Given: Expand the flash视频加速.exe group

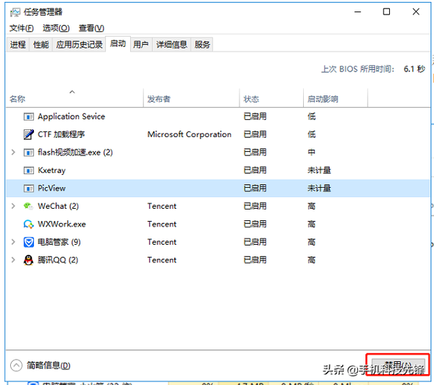Looking at the screenshot, I should click(x=14, y=152).
